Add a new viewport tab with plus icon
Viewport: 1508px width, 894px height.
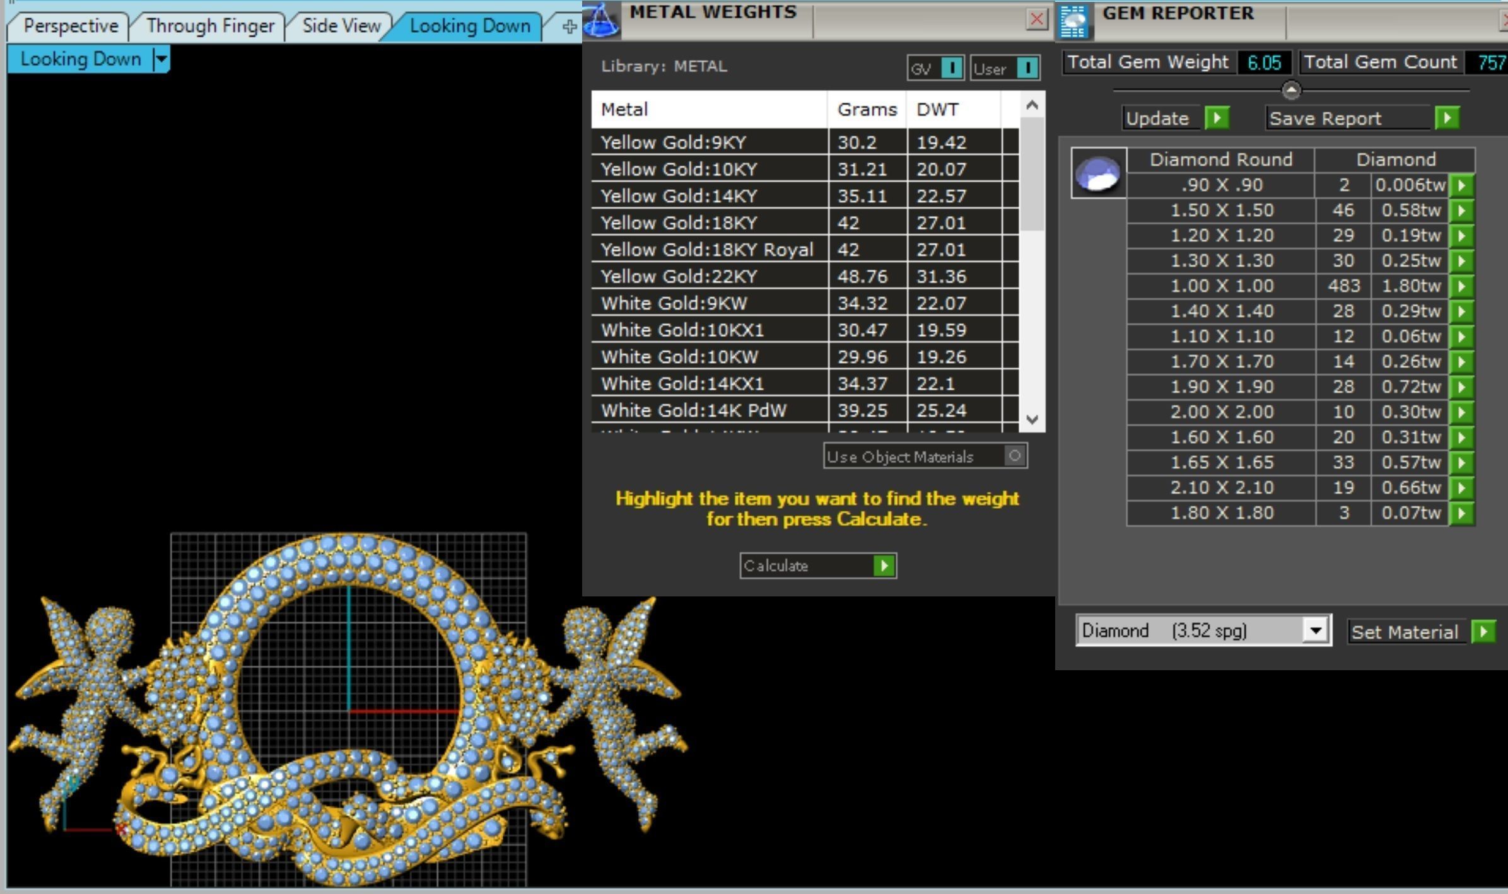pos(569,26)
